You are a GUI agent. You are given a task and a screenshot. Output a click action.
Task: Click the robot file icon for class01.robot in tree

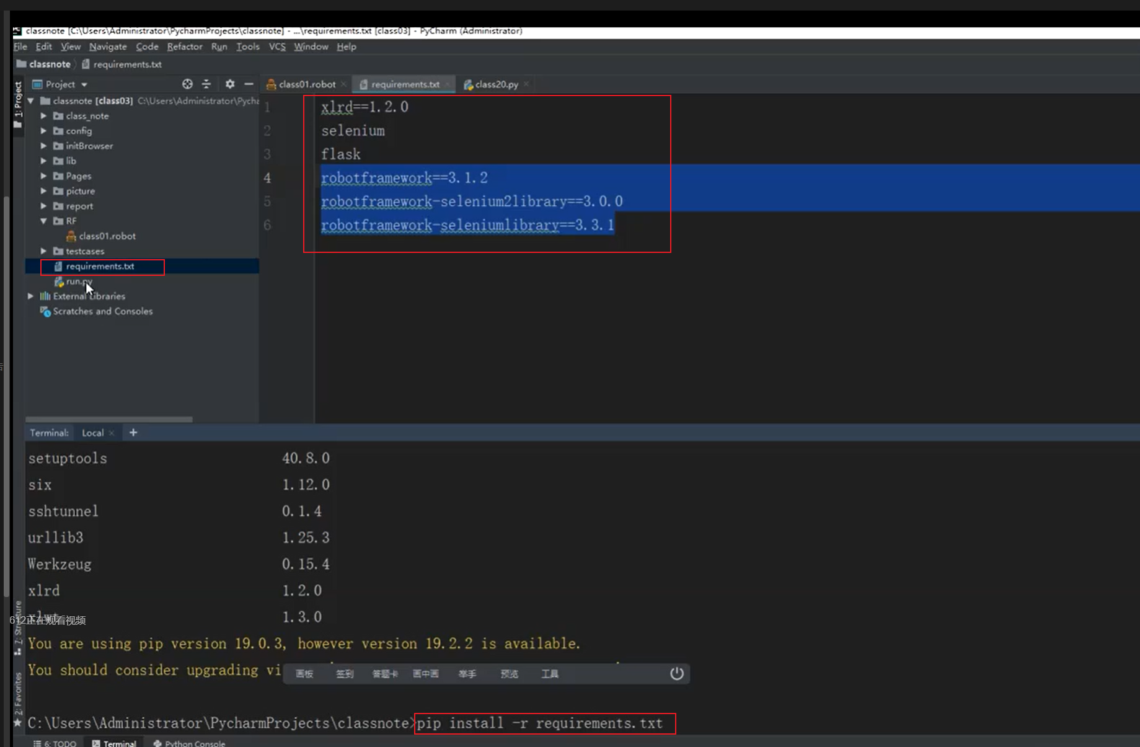click(71, 236)
